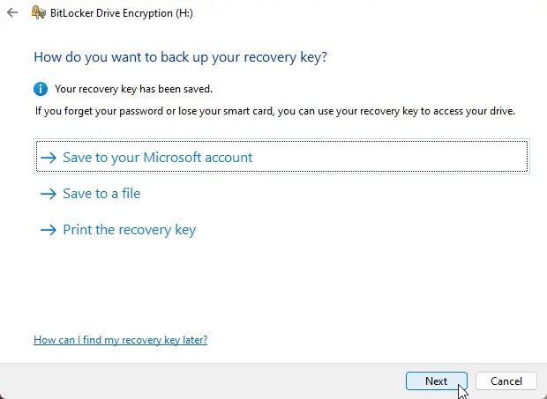Choose Save to your Microsoft account
Viewport: 547px width, 399px height.
coord(157,158)
